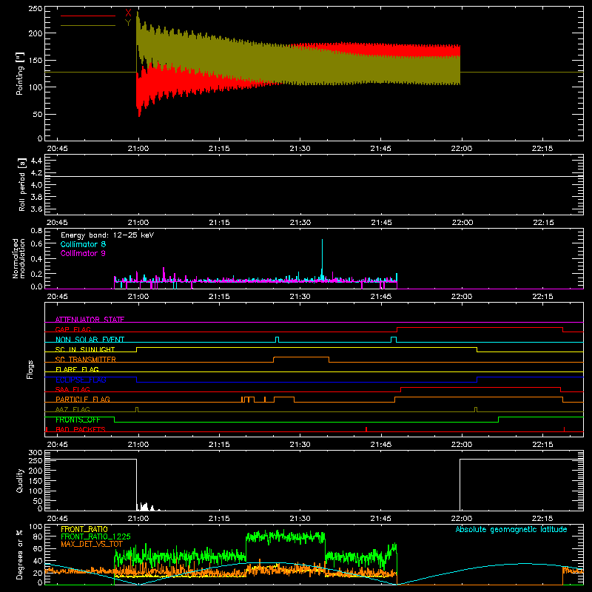The width and height of the screenshot is (592, 592).
Task: Click the raised green FRONT_RATIO_1225 plateau
Action: (x=286, y=536)
